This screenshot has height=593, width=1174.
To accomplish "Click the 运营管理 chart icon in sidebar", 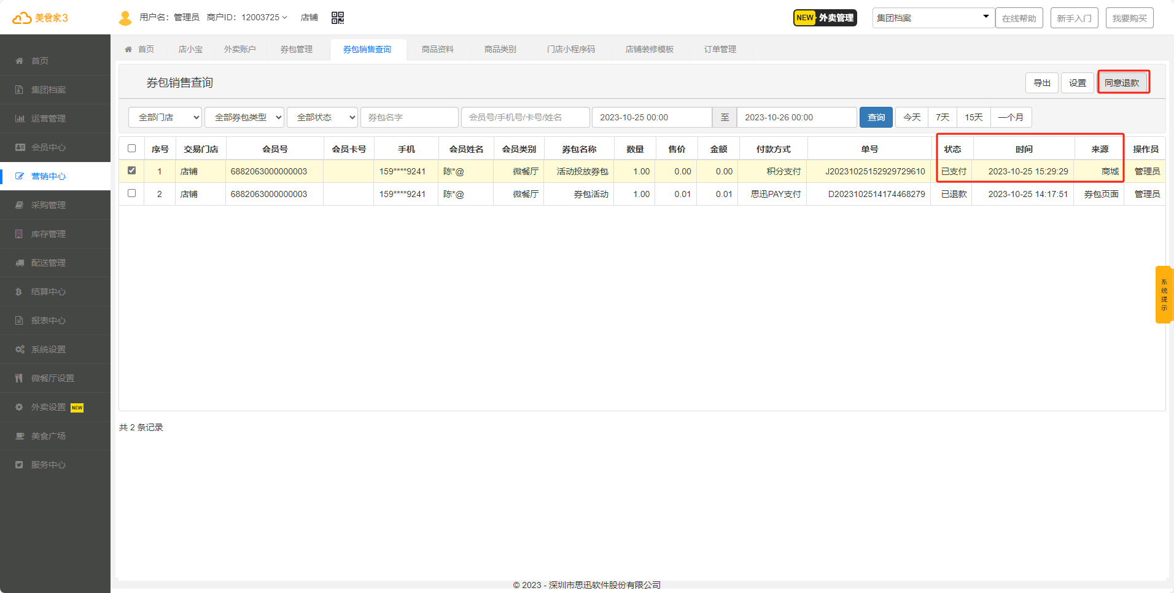I will click(20, 118).
